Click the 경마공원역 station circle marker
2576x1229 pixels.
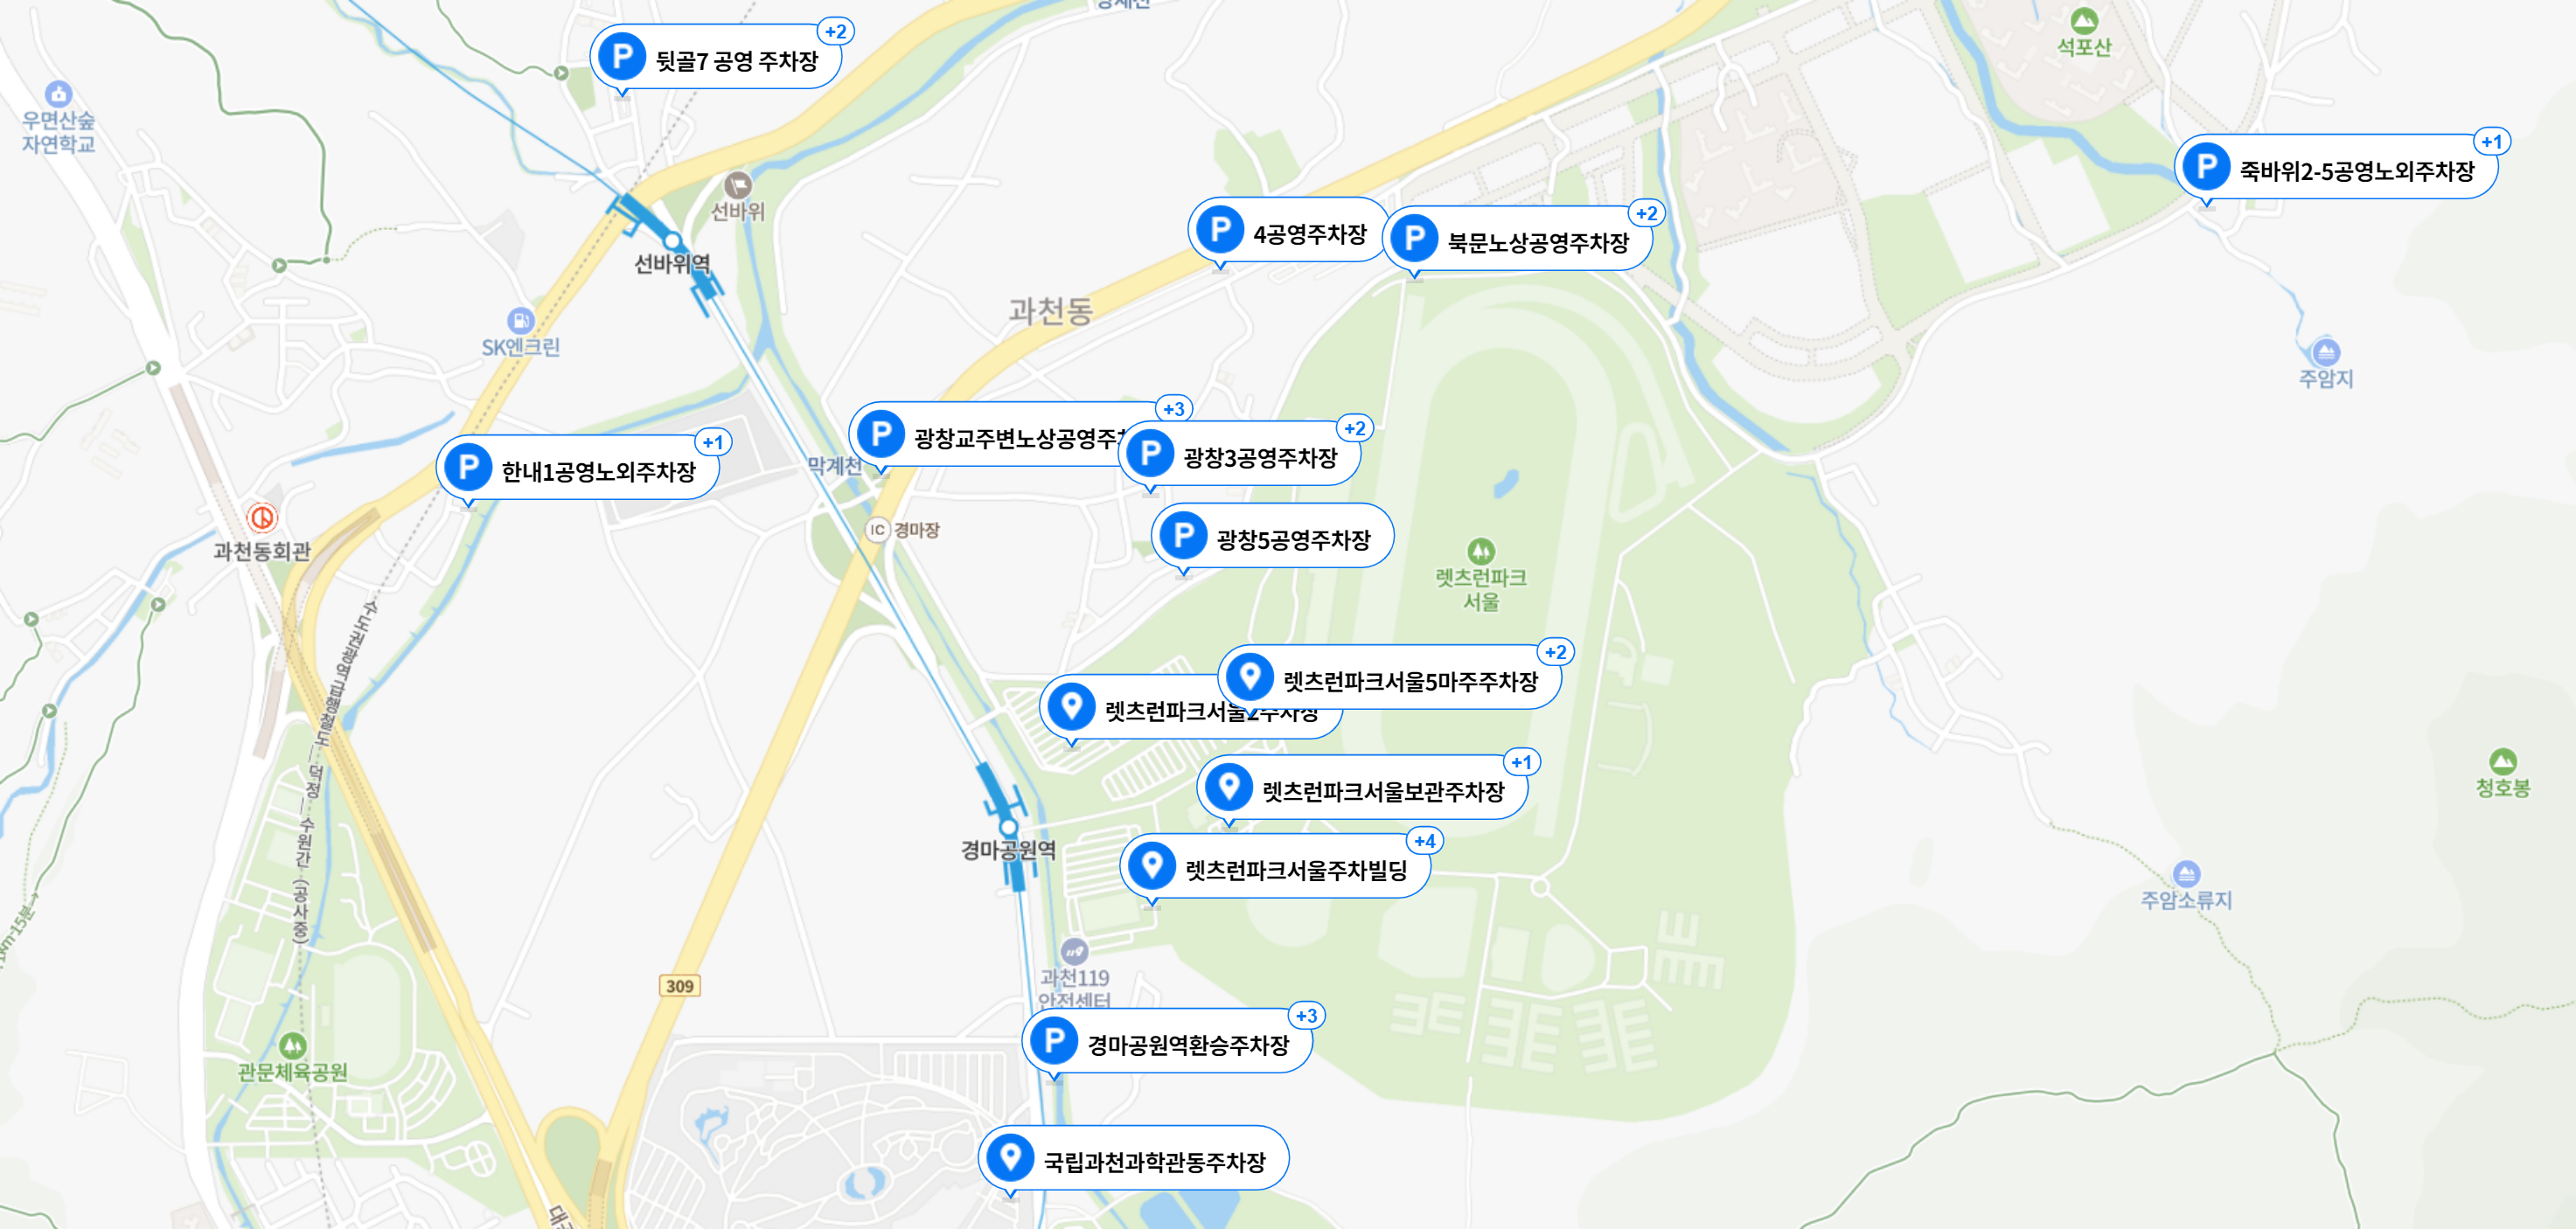click(1009, 827)
